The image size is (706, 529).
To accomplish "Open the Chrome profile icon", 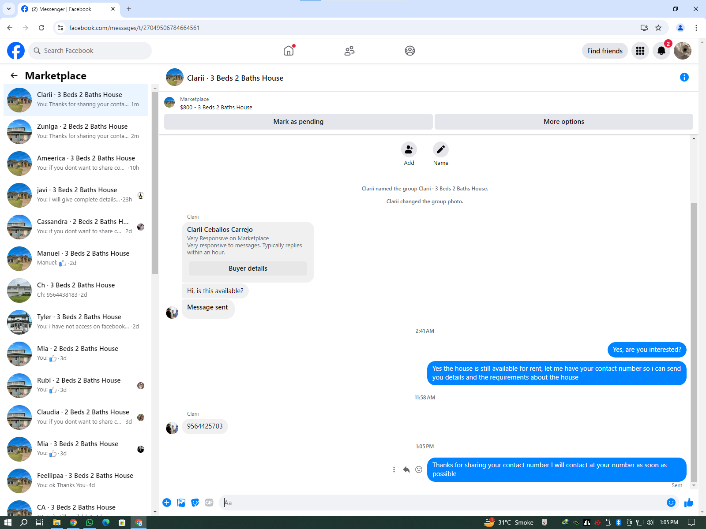I will tap(680, 28).
